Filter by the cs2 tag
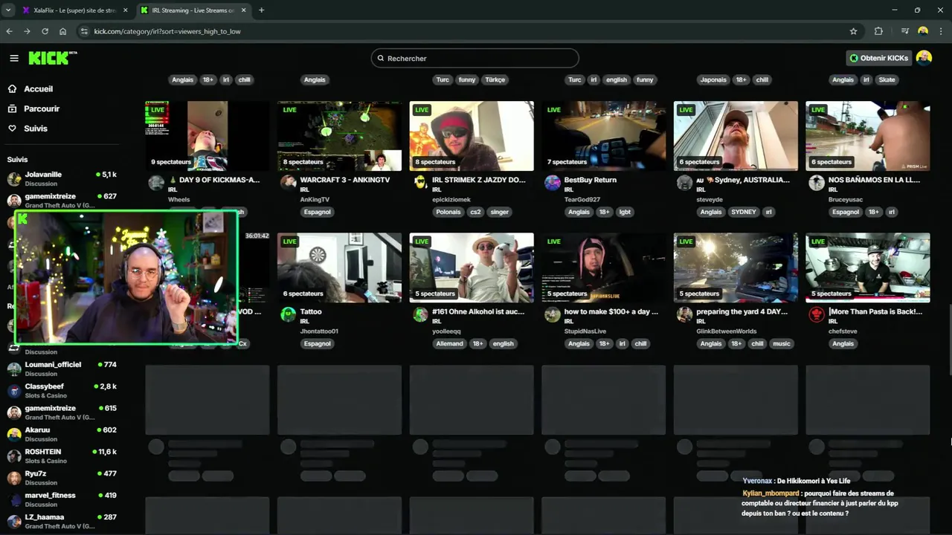The image size is (952, 535). tap(475, 212)
